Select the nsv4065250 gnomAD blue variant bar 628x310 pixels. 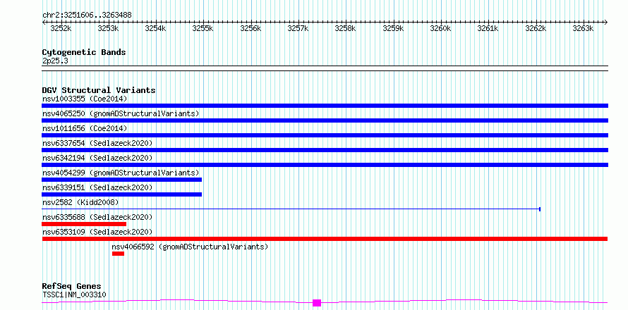[x=325, y=120]
